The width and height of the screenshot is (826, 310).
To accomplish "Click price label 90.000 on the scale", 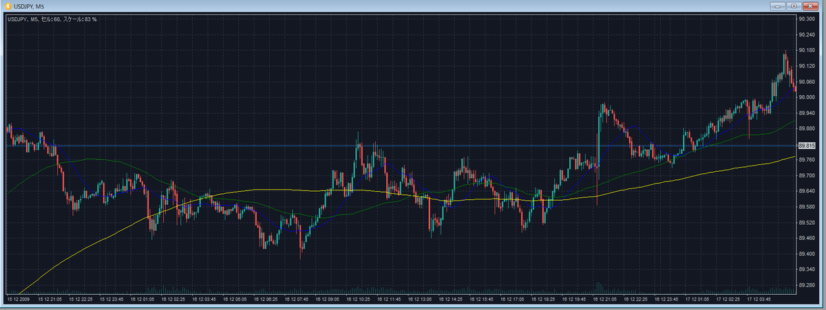I will [806, 97].
